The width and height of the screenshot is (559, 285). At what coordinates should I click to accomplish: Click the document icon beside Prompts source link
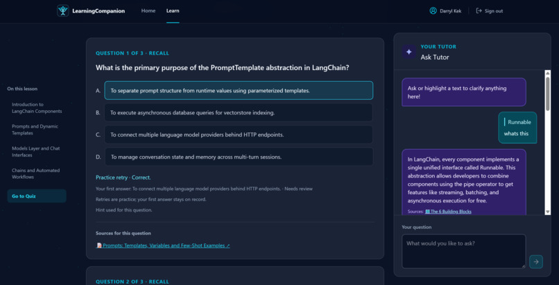tap(99, 245)
